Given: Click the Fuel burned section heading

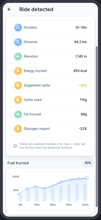Looking at the screenshot, I should pyautogui.click(x=18, y=163).
